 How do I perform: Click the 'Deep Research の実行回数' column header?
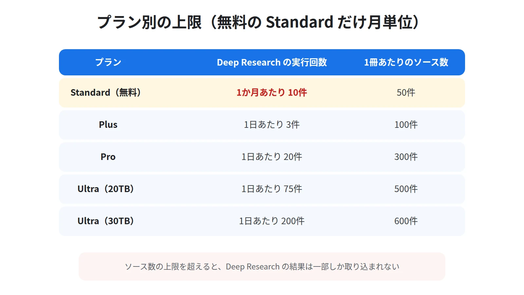click(x=272, y=62)
